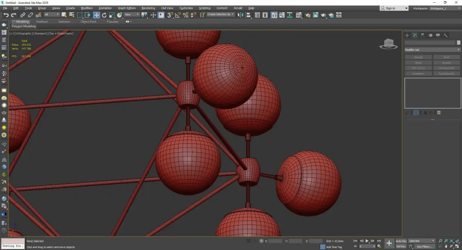Open the Modifier List dropdown
The height and width of the screenshot is (250, 462).
(x=432, y=50)
